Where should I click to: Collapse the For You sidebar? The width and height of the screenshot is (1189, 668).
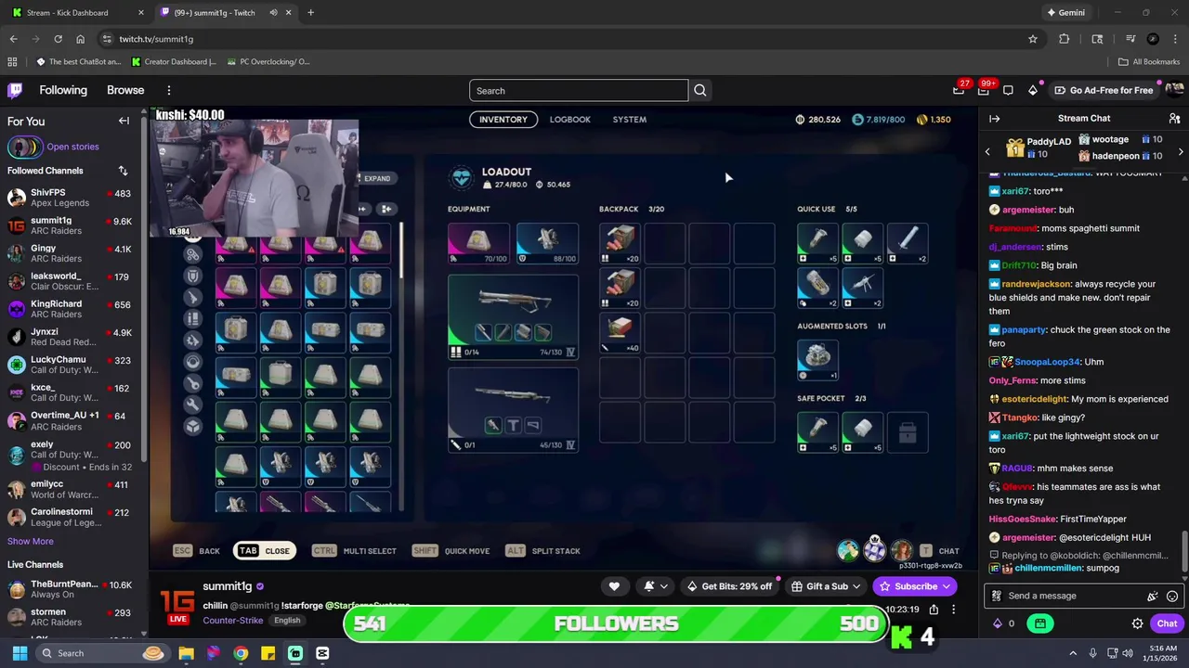tap(124, 121)
